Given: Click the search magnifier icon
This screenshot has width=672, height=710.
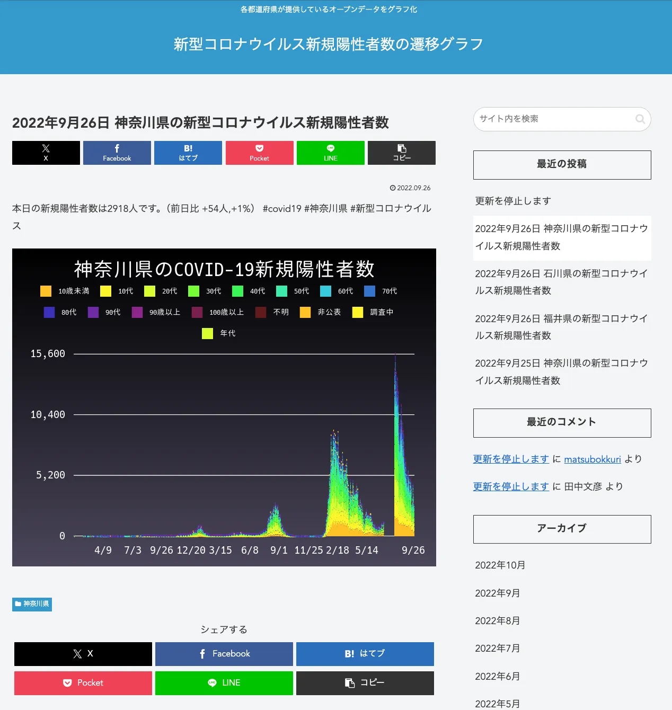Looking at the screenshot, I should [x=640, y=119].
